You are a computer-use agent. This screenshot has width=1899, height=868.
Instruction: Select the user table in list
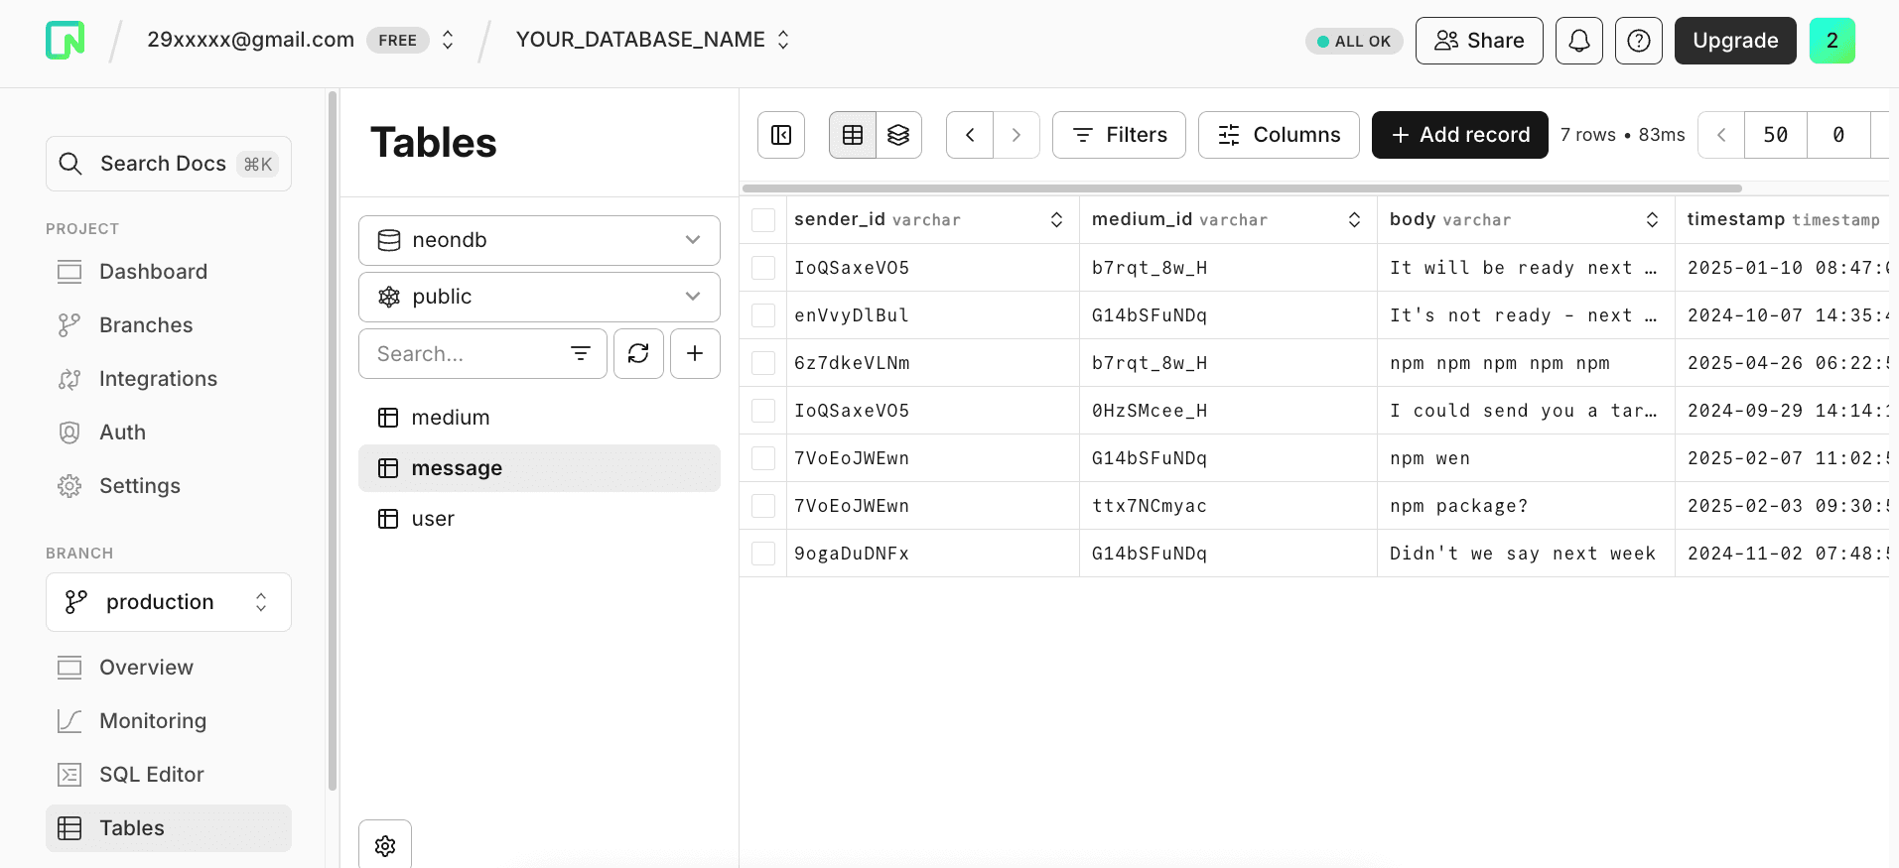[x=433, y=519]
